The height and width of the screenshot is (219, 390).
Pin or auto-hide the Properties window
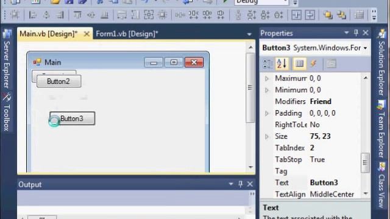[356, 32]
